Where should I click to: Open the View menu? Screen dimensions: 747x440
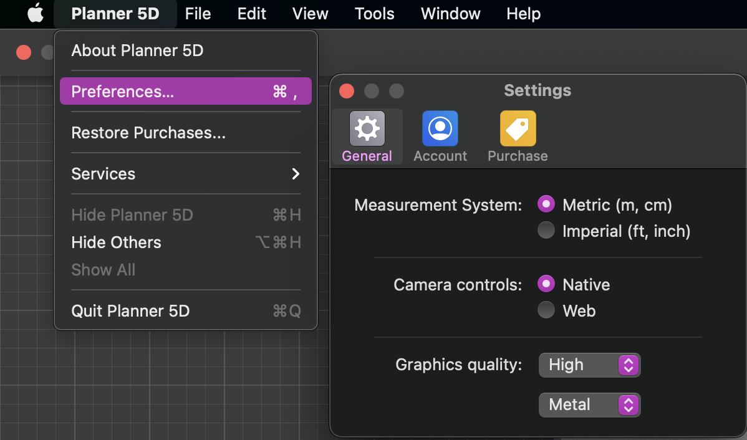pyautogui.click(x=310, y=13)
